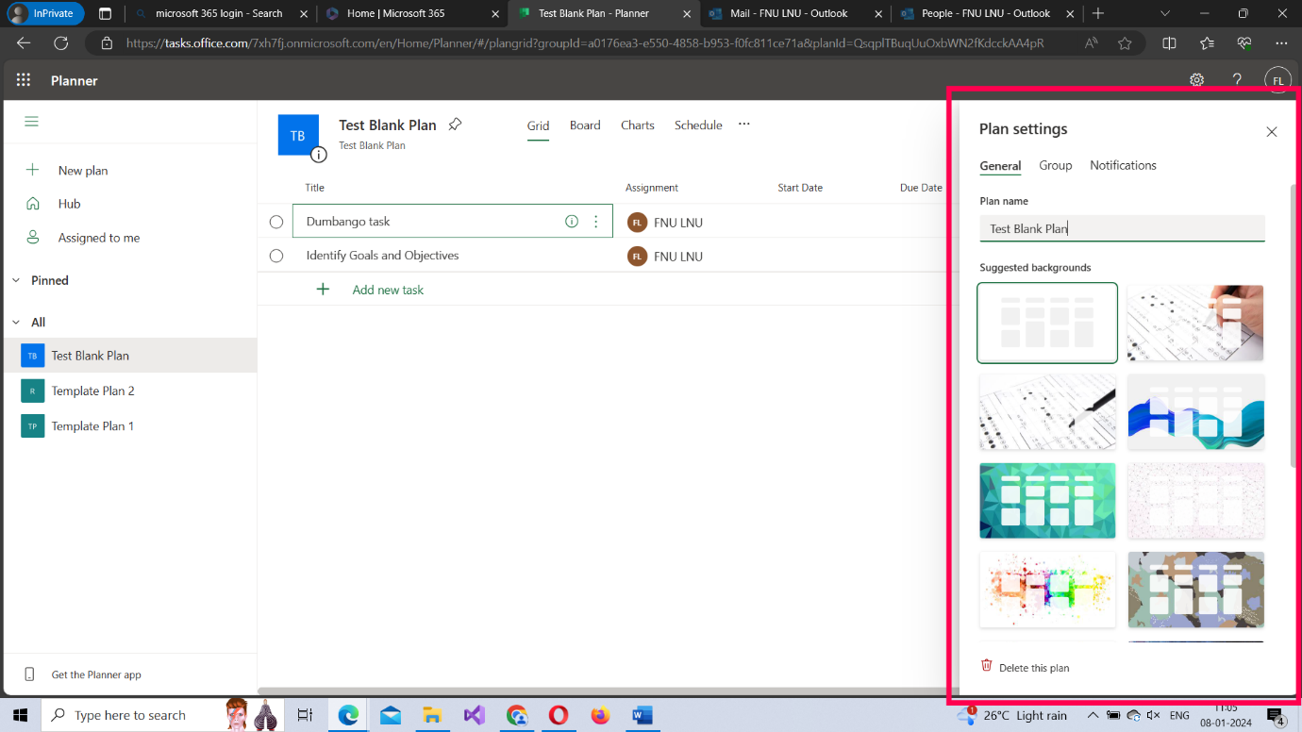Viewport: 1302px width, 732px height.
Task: Click the Get the Planner app link
Action: pyautogui.click(x=96, y=674)
